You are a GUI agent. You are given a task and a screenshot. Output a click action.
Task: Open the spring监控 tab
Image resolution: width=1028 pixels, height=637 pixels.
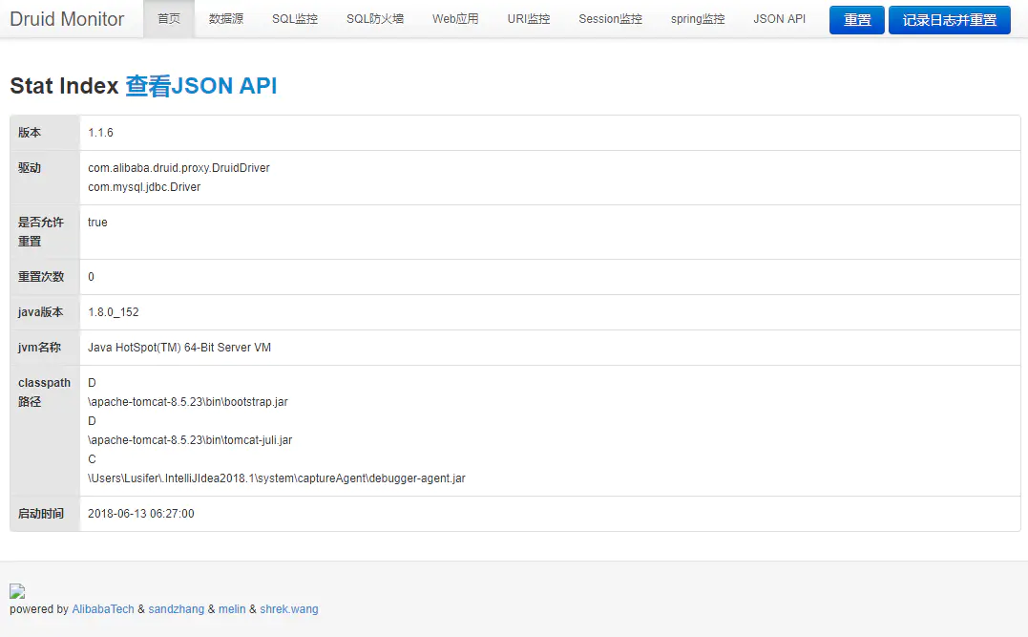coord(698,19)
